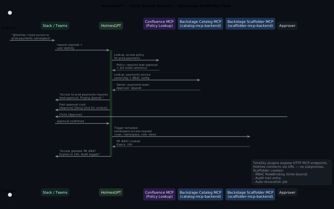Click the "@holmes I need access to" message
The width and height of the screenshot is (334, 209).
coord(31,37)
